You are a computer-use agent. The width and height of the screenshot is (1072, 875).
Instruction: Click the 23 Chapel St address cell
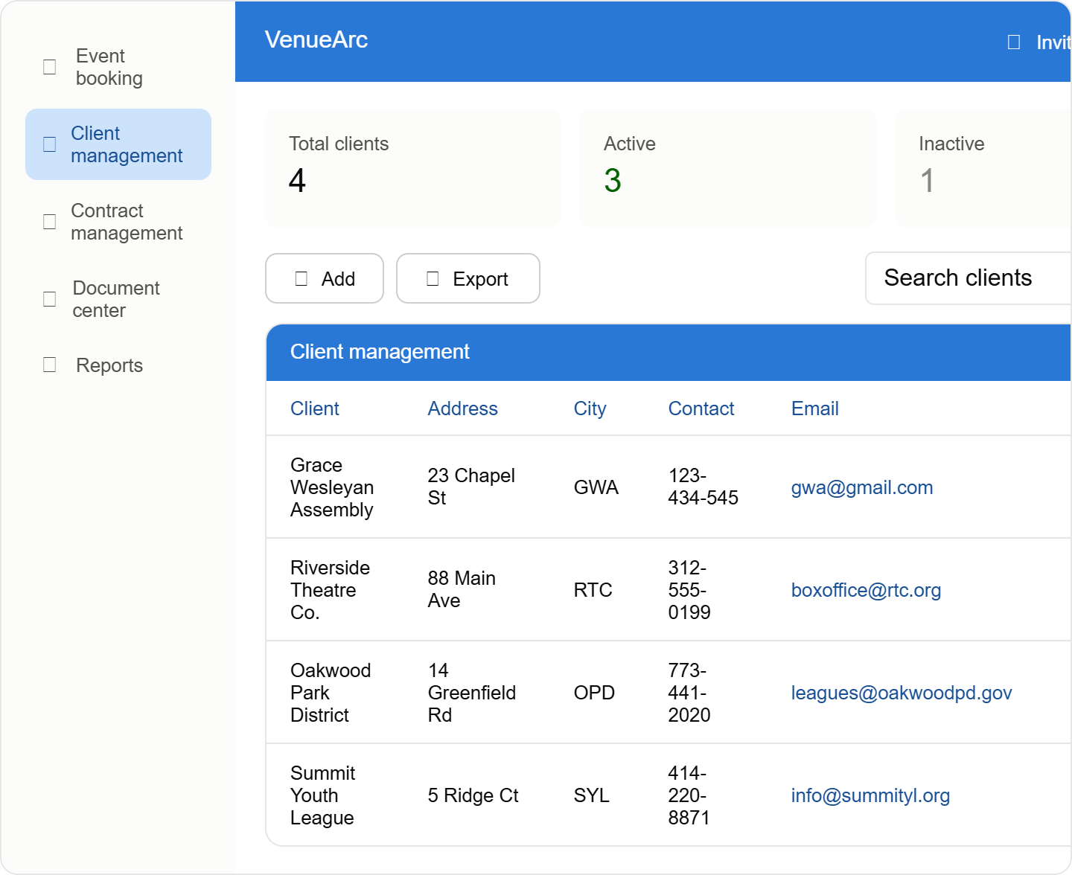click(471, 487)
